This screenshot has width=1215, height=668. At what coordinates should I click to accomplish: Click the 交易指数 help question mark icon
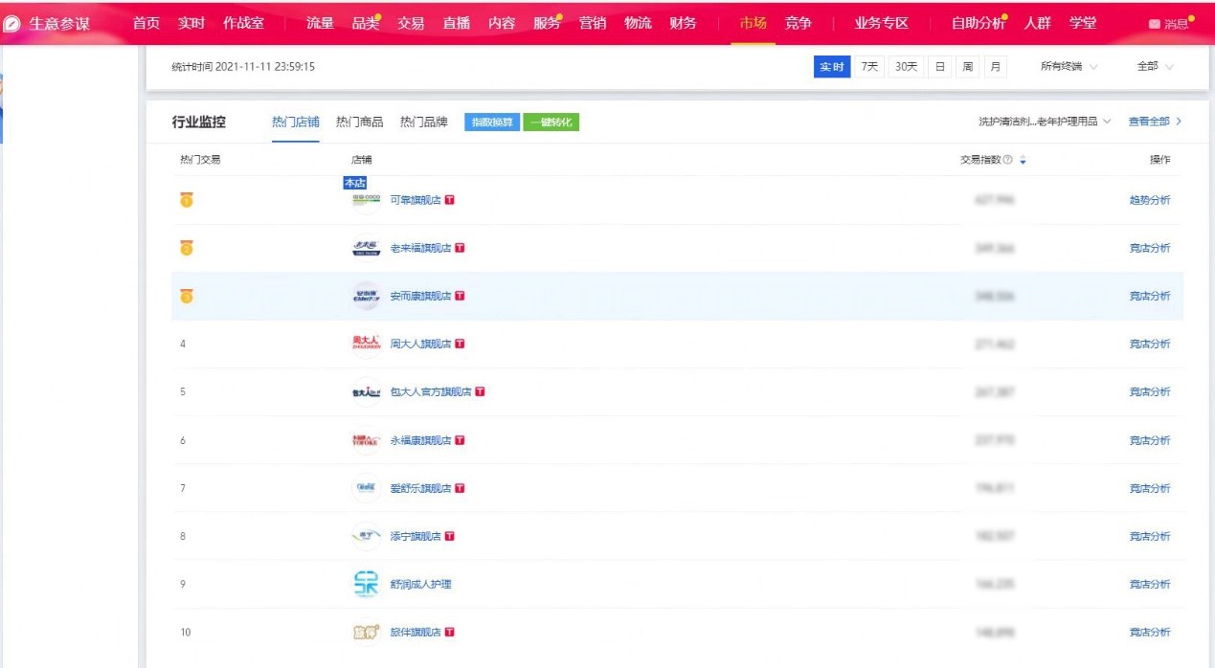(1008, 160)
